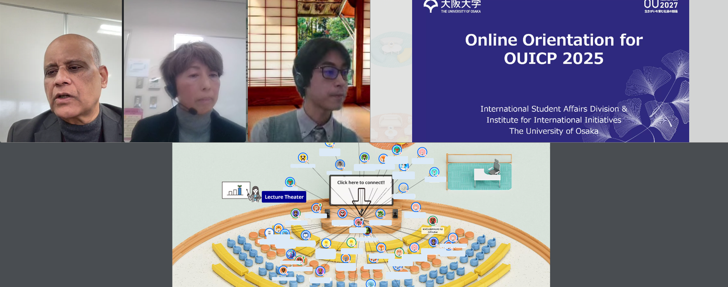Select the teal tree avatar near Lecture Theater
The height and width of the screenshot is (287, 728).
pos(290,182)
